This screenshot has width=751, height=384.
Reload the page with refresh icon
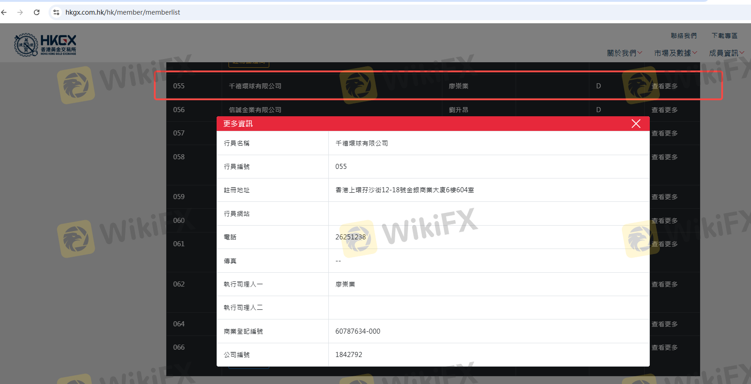pos(37,12)
